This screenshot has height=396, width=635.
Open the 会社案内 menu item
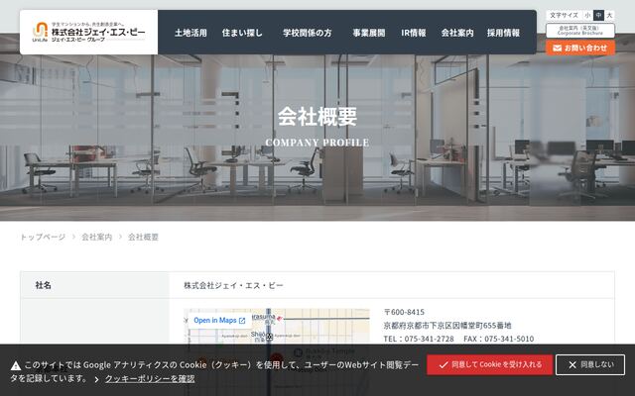click(x=457, y=33)
